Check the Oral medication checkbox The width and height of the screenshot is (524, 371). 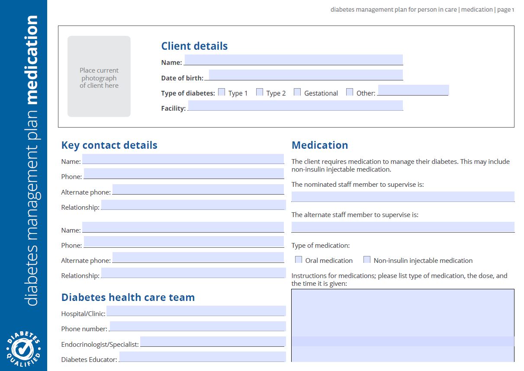299,260
